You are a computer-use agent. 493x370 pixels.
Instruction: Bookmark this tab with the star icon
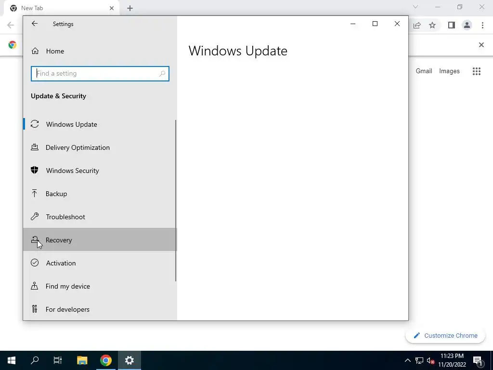(x=432, y=25)
